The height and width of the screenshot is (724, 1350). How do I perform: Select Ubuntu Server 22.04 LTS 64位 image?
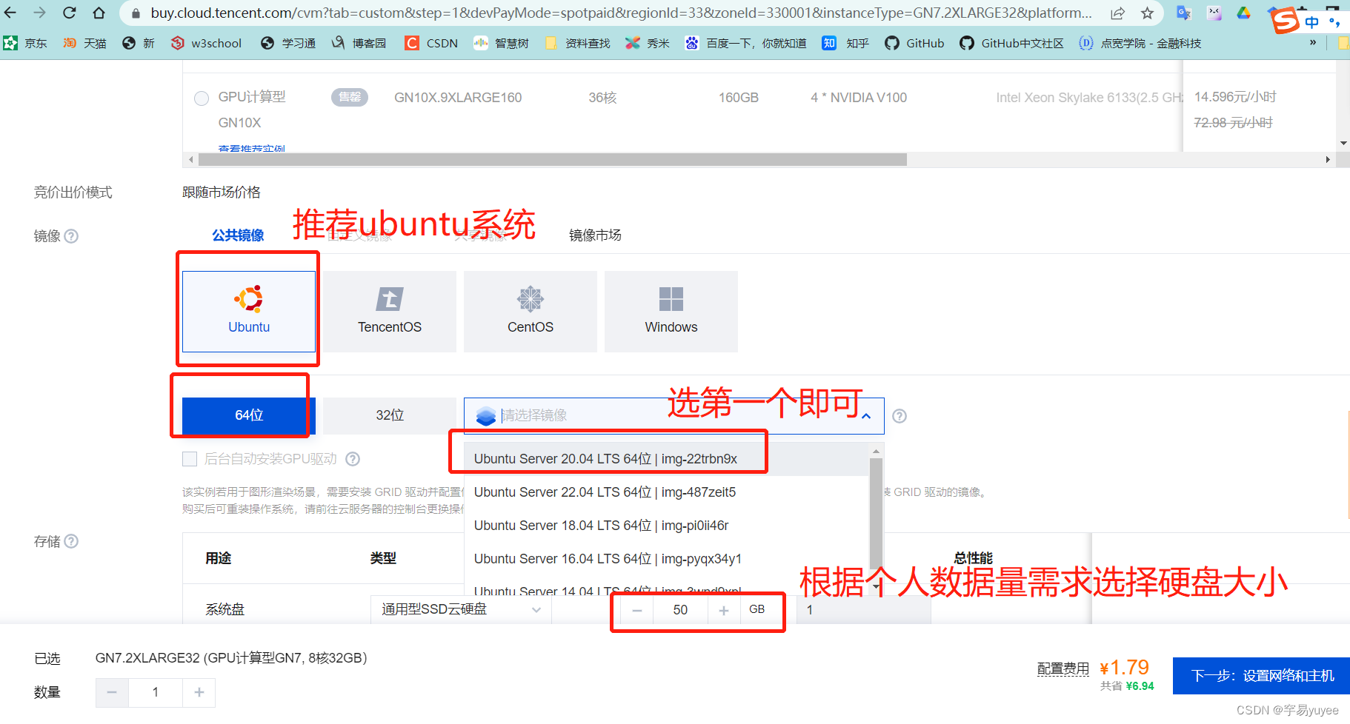click(x=667, y=492)
